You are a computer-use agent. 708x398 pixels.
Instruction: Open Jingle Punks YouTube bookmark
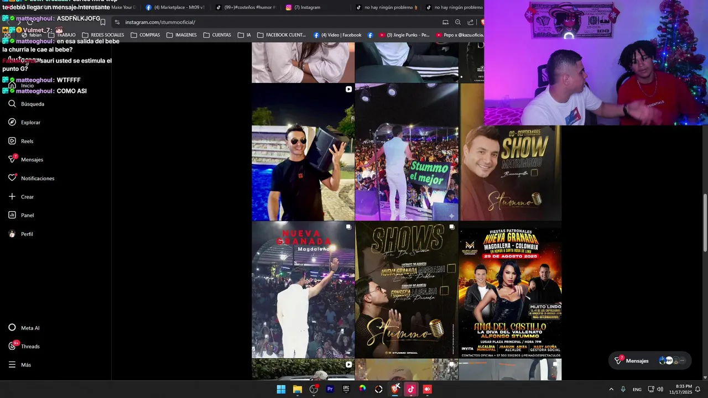pyautogui.click(x=404, y=35)
